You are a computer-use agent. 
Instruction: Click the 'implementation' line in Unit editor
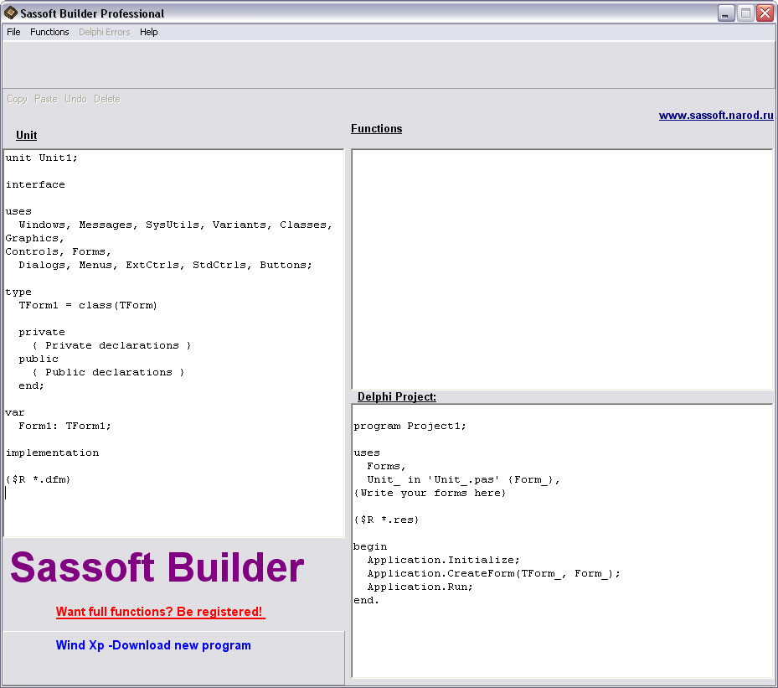click(x=52, y=453)
